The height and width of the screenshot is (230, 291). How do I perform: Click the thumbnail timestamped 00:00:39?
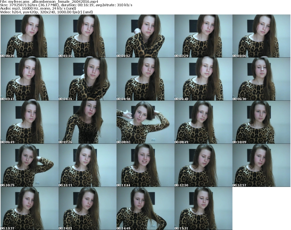(x=30, y=36)
